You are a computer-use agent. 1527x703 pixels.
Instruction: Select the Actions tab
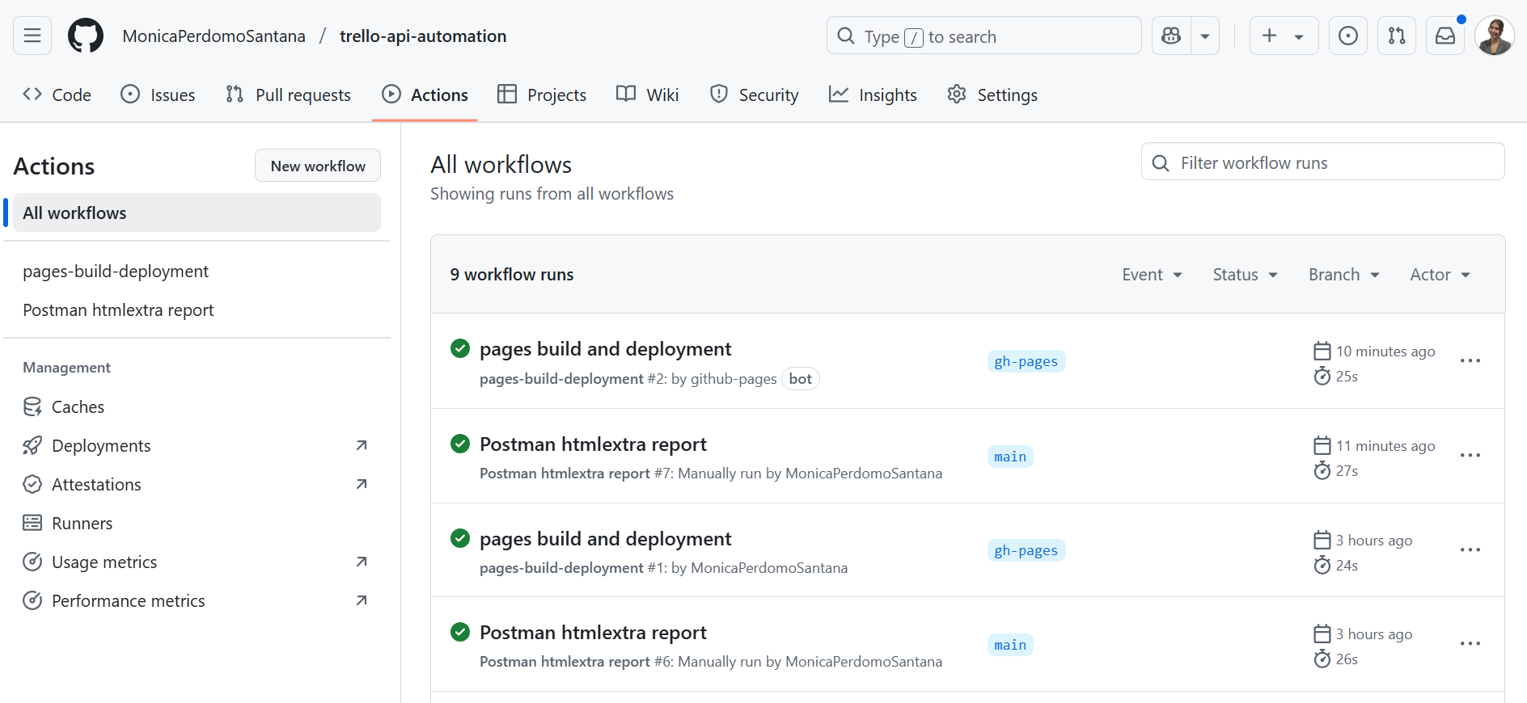425,95
